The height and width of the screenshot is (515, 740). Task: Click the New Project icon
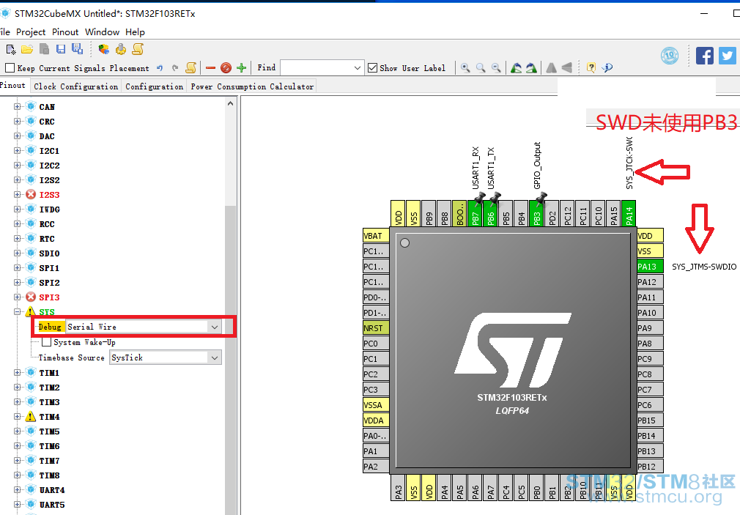tap(11, 49)
